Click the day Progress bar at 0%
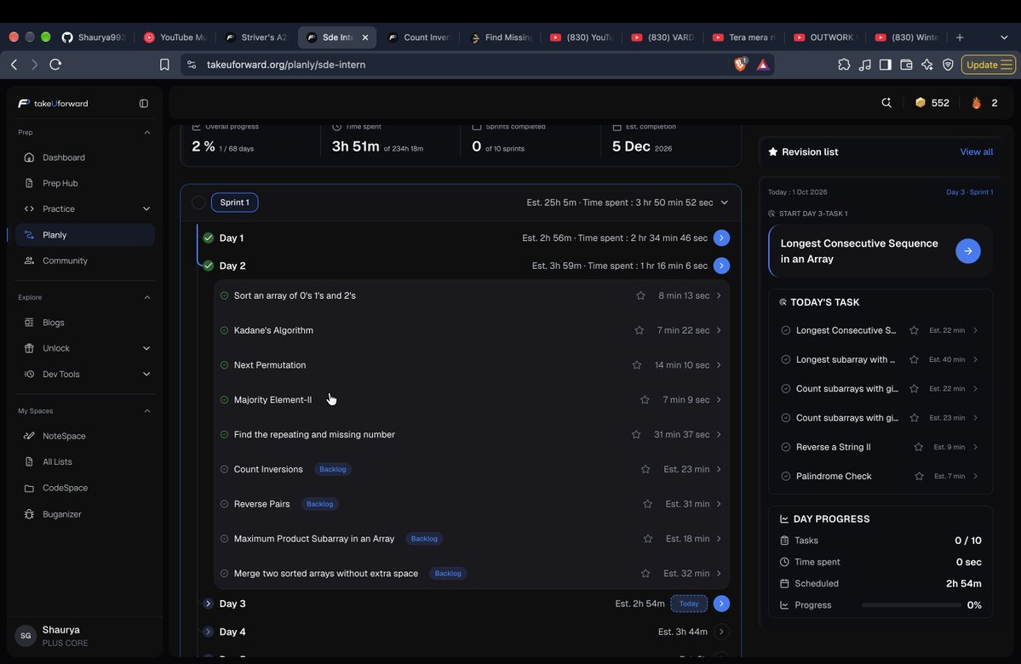This screenshot has width=1021, height=664. click(911, 605)
